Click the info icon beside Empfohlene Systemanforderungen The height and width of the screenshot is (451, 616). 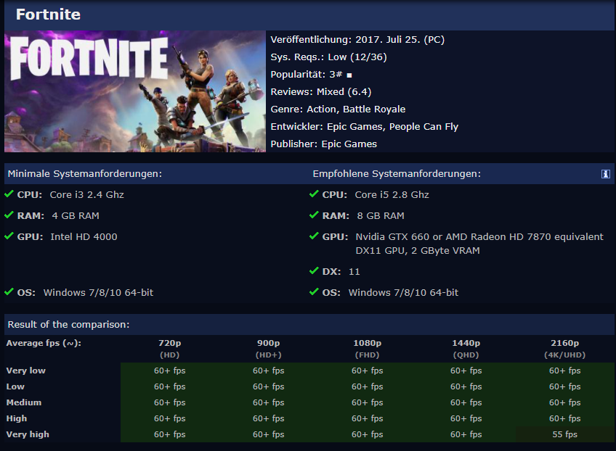click(x=605, y=174)
